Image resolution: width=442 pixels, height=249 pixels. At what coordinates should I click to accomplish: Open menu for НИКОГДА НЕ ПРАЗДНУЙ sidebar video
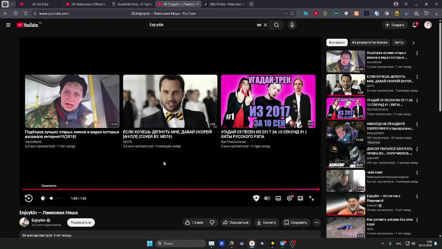pyautogui.click(x=417, y=124)
